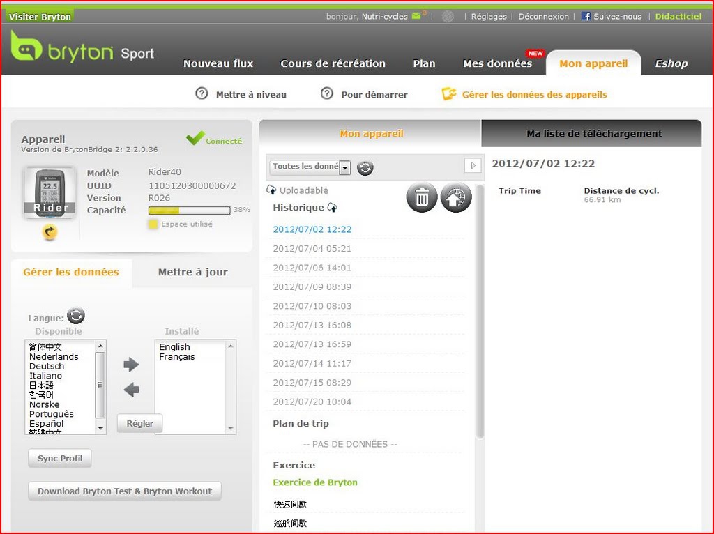Select history entry 2012/07/02 12:22

pyautogui.click(x=312, y=229)
